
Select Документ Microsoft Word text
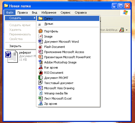[x=61, y=42]
